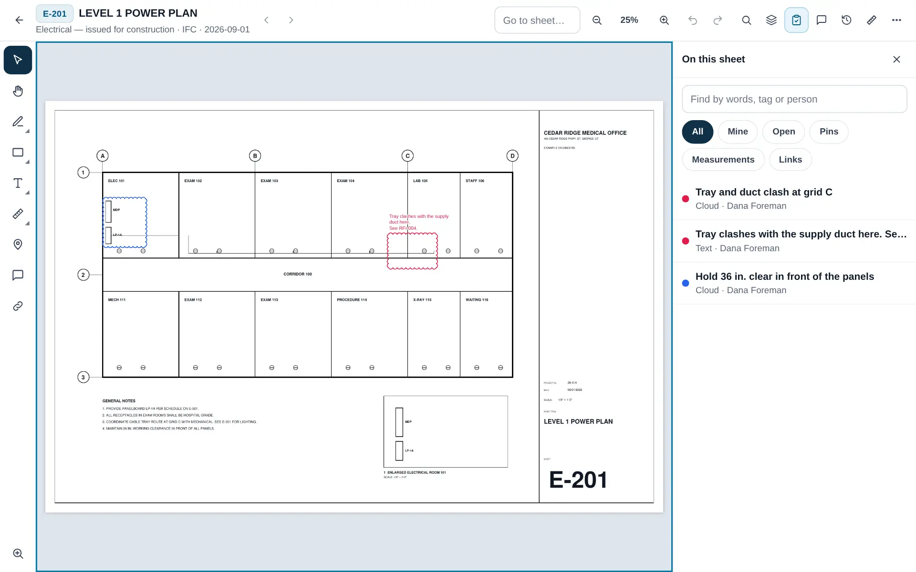
Task: Choose the ruler measurement tool
Action: 18,214
